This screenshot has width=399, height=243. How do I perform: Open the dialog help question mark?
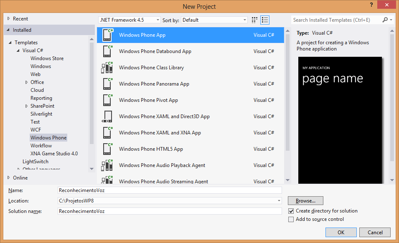371,5
